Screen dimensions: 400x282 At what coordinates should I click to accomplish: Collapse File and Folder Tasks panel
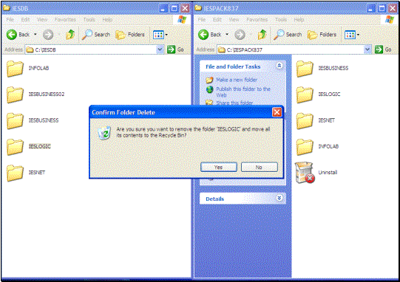[x=279, y=66]
